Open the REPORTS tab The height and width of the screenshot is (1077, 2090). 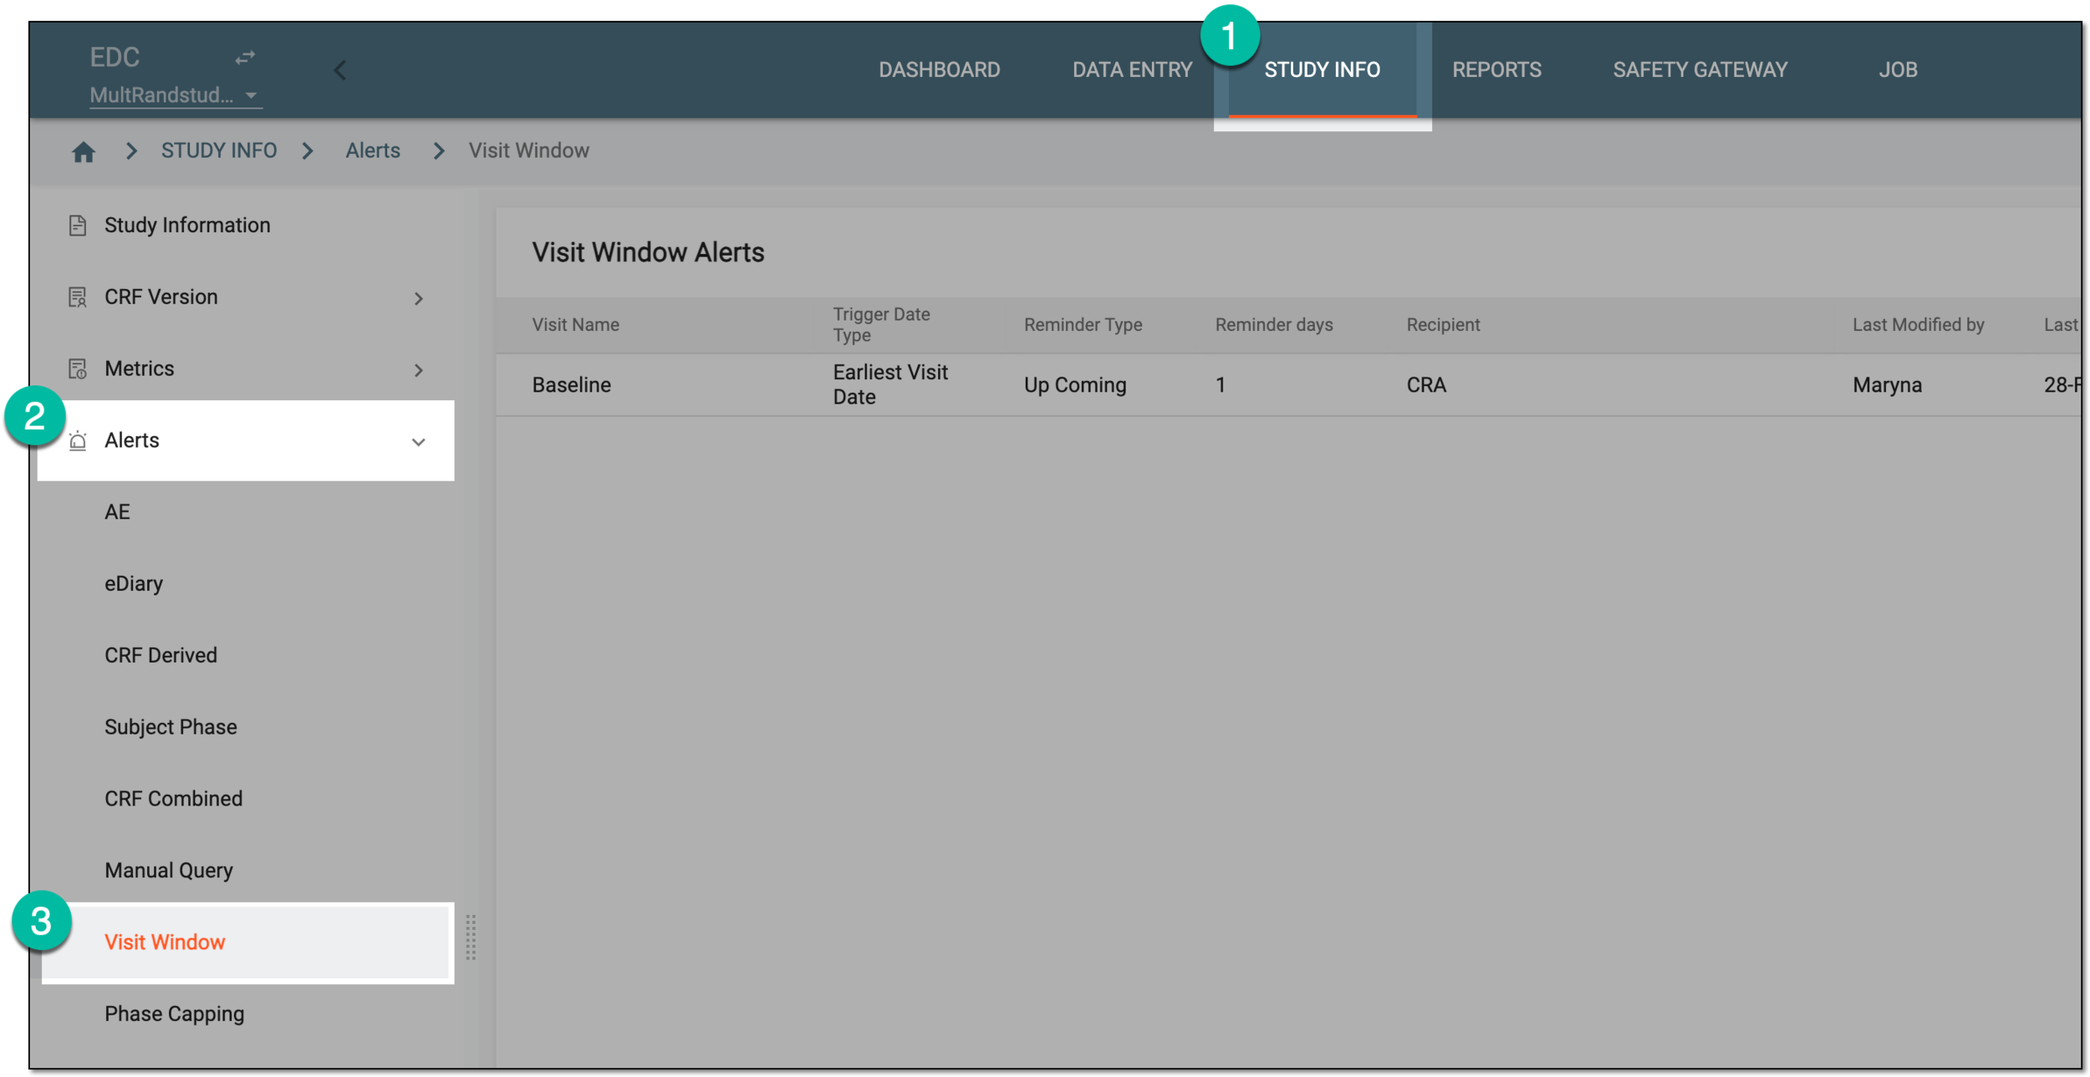[x=1496, y=69]
